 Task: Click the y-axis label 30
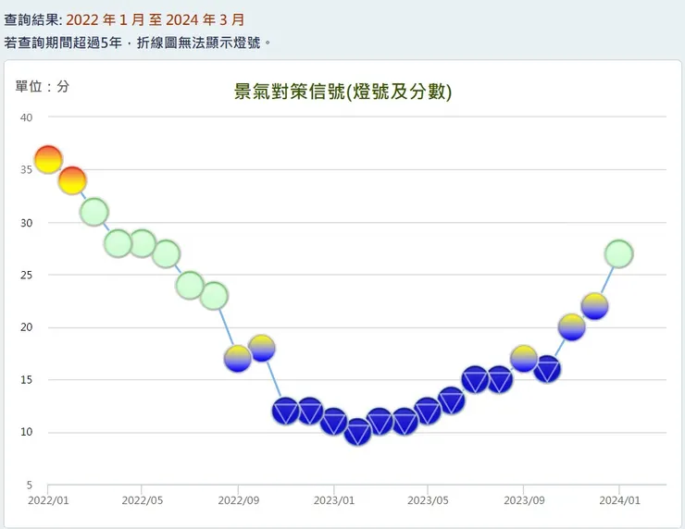click(26, 223)
